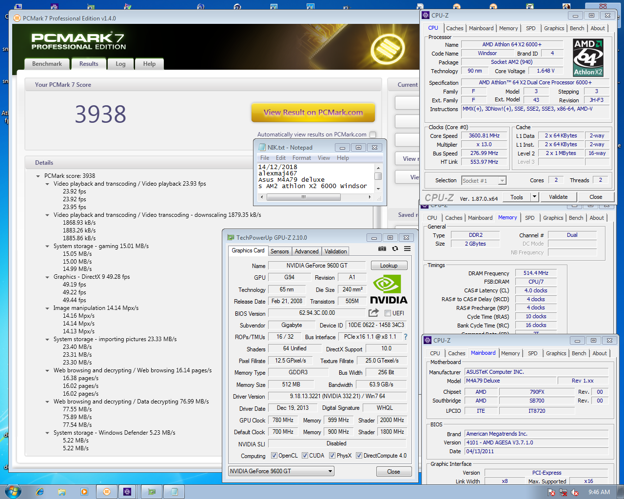Collapse Web browsing 16.14 pages/s node
This screenshot has width=624, height=499.
tap(47, 370)
